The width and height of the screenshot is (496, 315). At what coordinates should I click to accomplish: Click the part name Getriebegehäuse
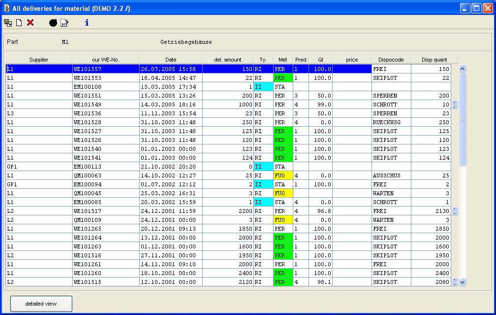(186, 42)
